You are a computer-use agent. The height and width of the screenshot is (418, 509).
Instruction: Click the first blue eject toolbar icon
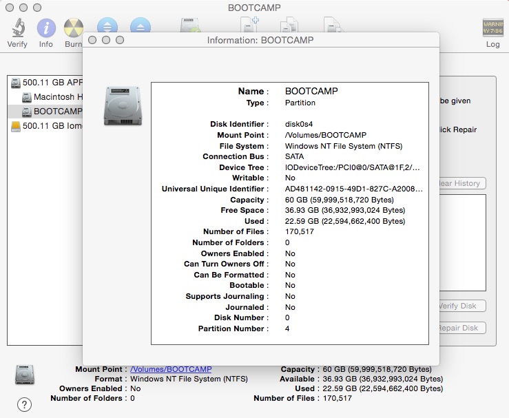[x=107, y=25]
